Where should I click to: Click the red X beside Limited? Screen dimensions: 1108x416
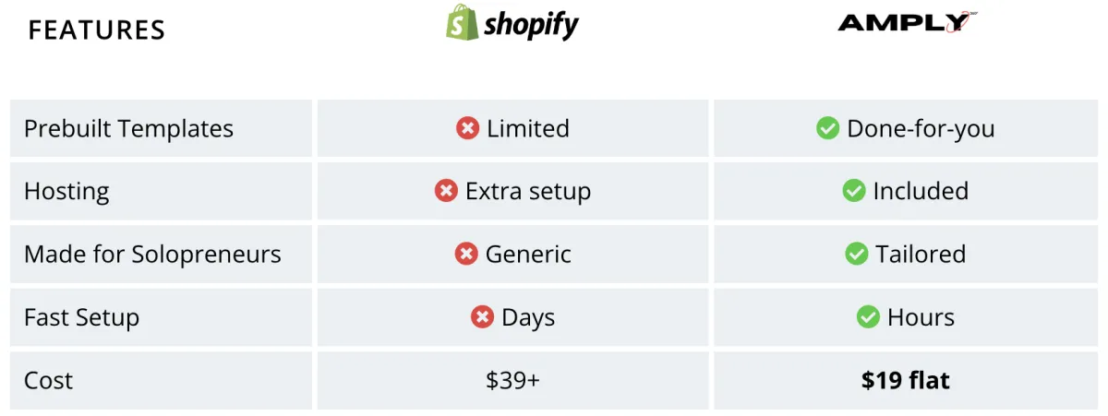point(467,128)
